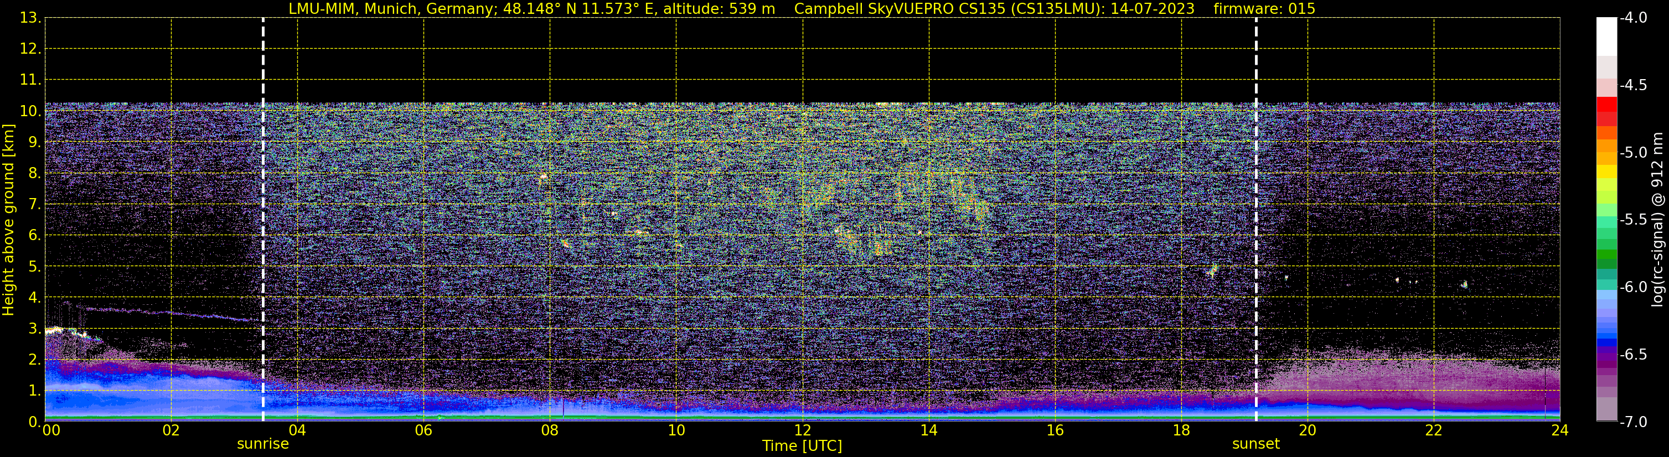Click the '4.' tick on the height axis
Screen dimensions: 1669x457
click(x=34, y=298)
